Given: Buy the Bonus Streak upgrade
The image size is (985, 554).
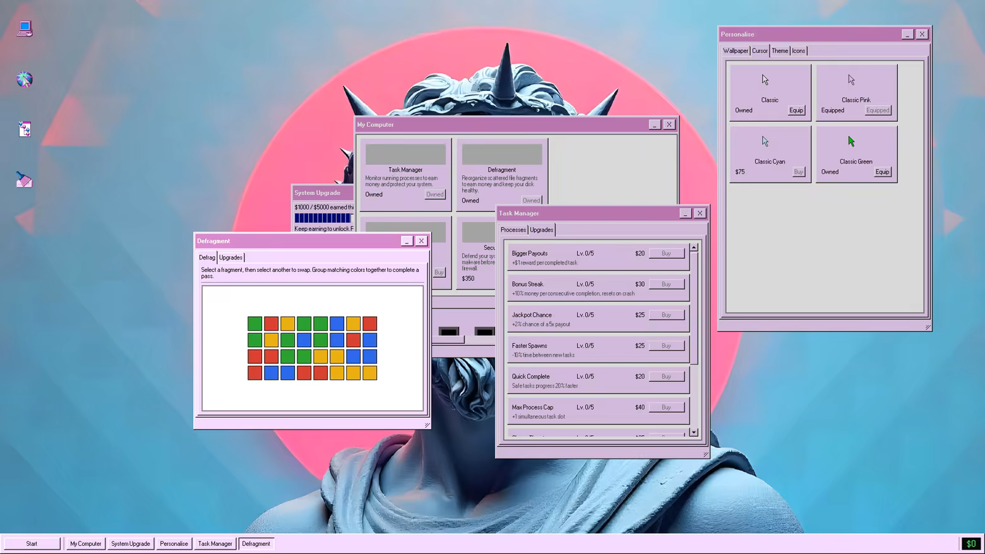Looking at the screenshot, I should (x=666, y=285).
